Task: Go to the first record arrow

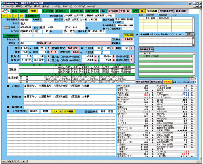Action: click(5, 15)
